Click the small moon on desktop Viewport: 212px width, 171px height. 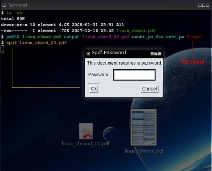110,133
